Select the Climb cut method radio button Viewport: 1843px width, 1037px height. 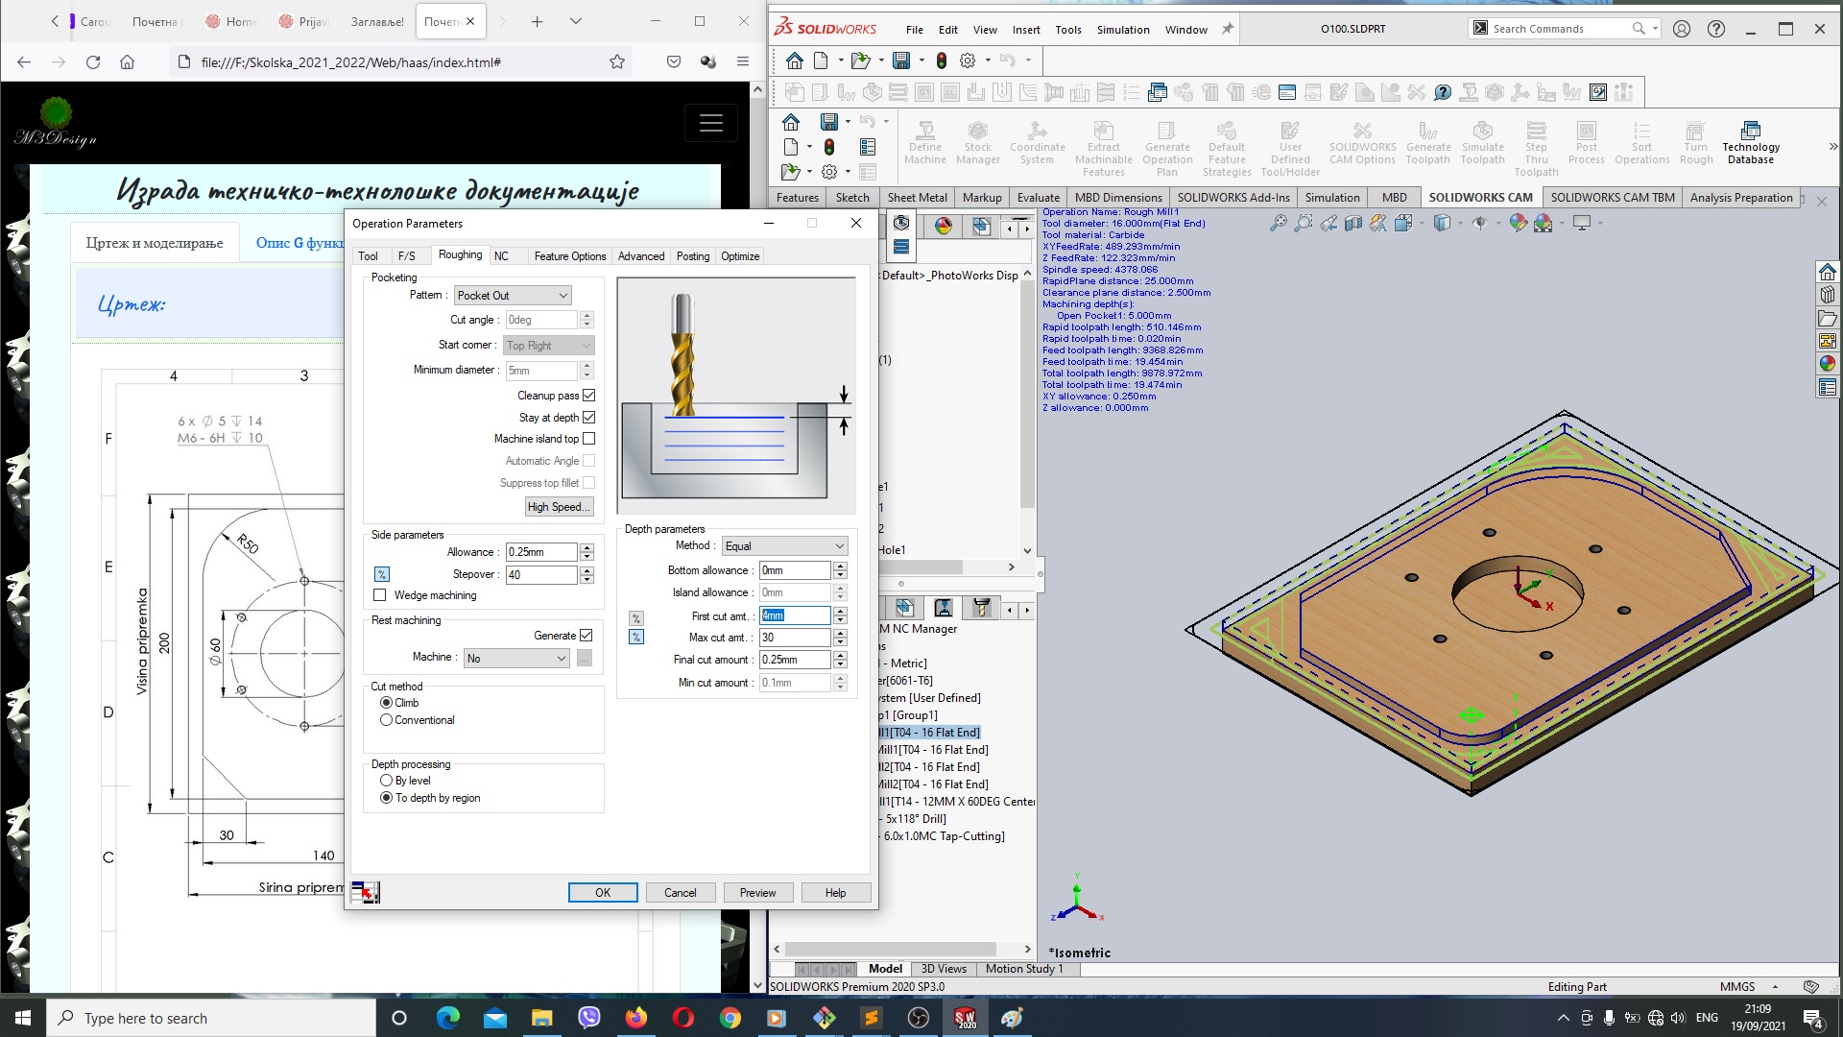coord(386,703)
